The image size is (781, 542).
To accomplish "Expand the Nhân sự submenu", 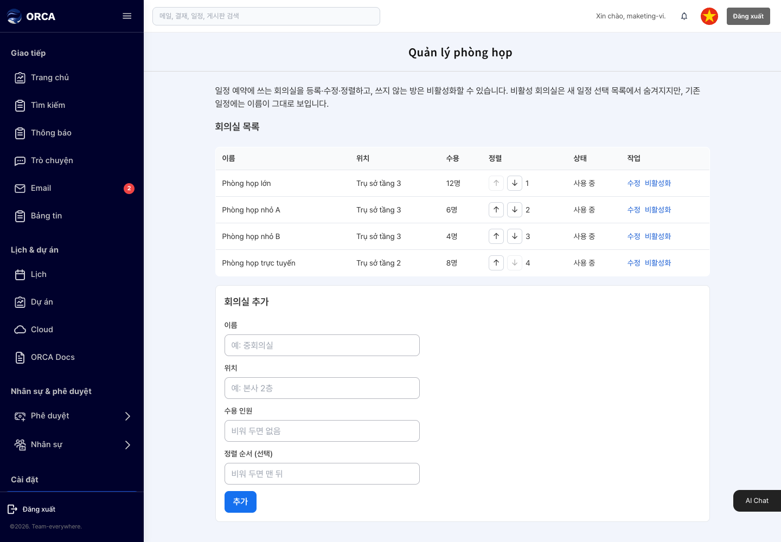I will coord(128,445).
